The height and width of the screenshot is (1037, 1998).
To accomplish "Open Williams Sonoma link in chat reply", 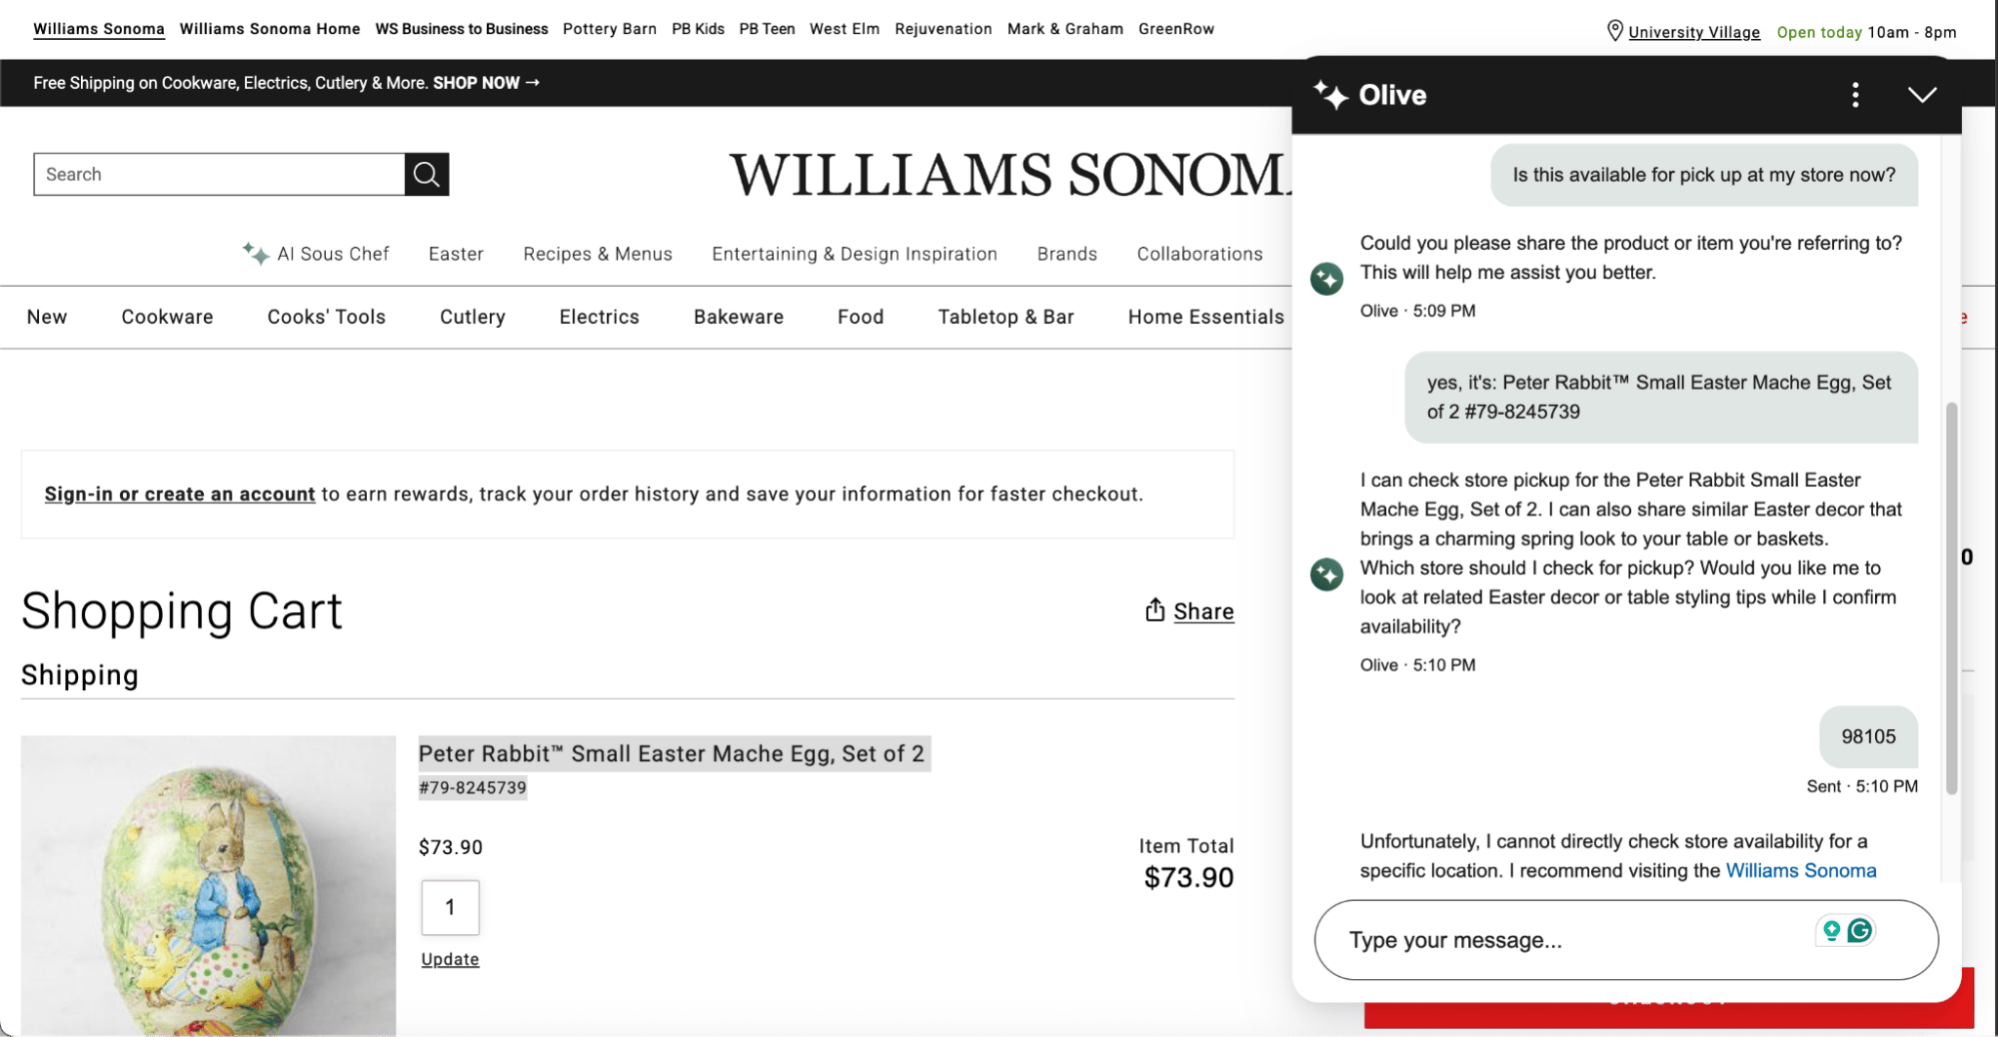I will [1801, 870].
